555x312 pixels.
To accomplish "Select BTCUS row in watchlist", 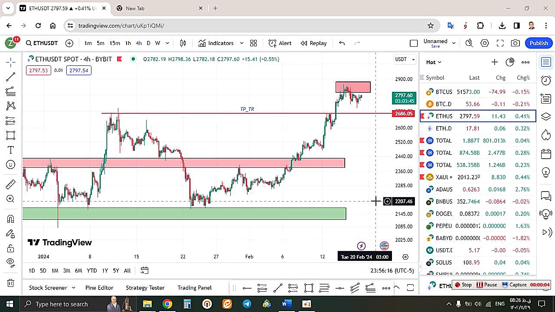I will point(478,92).
